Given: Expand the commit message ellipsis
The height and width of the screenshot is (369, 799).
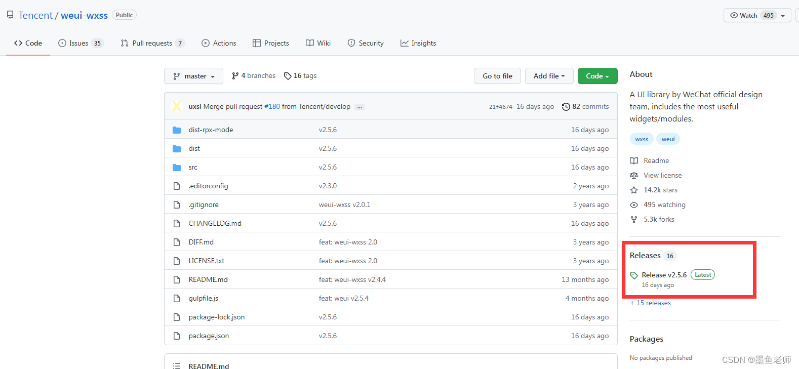Looking at the screenshot, I should click(359, 107).
